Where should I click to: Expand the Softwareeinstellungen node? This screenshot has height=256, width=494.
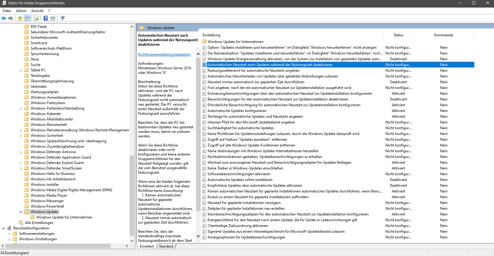tap(9, 234)
